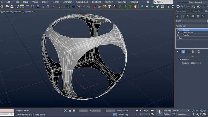Remove modifier using trash can icon
The image size is (208, 117).
[x=193, y=52]
